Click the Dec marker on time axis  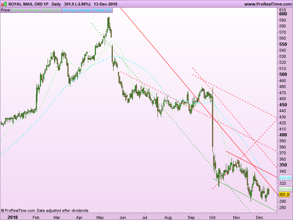tap(259, 217)
